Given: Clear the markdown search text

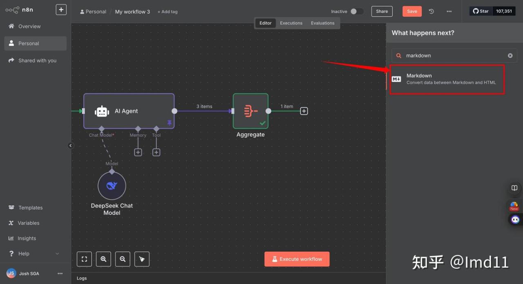Looking at the screenshot, I should coord(510,56).
